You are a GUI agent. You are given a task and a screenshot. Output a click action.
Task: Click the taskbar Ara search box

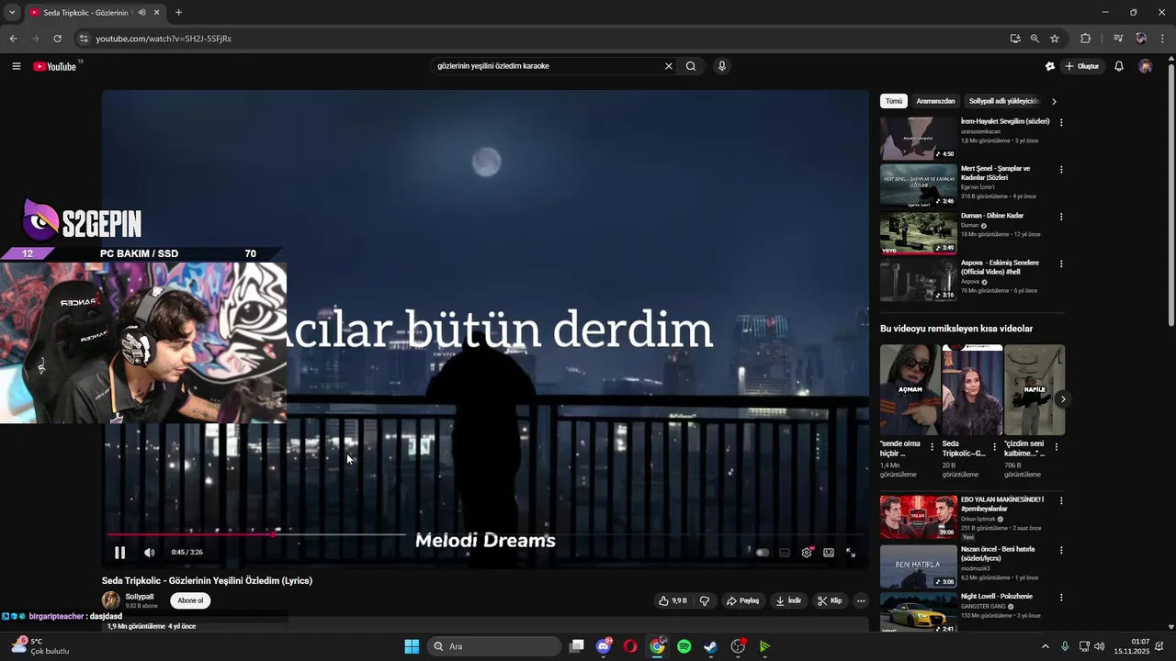pyautogui.click(x=495, y=646)
